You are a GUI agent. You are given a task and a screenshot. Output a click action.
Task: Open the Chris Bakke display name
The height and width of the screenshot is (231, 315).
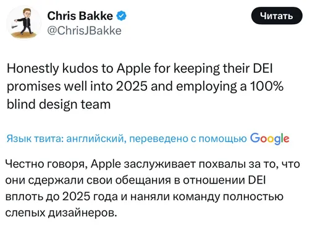(80, 15)
